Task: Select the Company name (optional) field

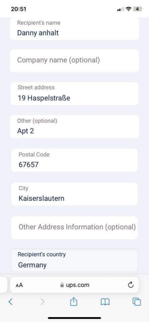Action: pos(74,61)
